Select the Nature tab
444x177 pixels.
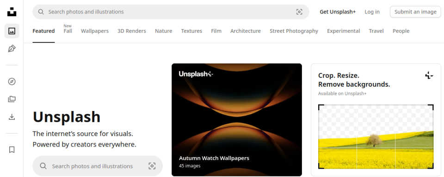click(x=163, y=31)
